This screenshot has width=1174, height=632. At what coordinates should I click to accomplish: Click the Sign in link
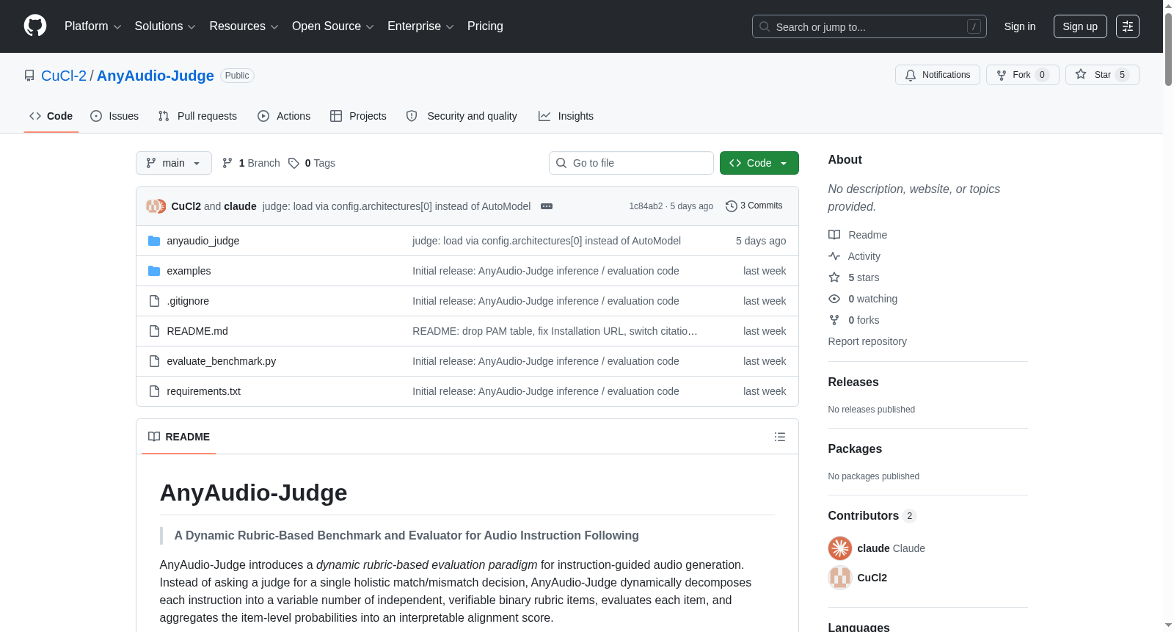click(1020, 26)
